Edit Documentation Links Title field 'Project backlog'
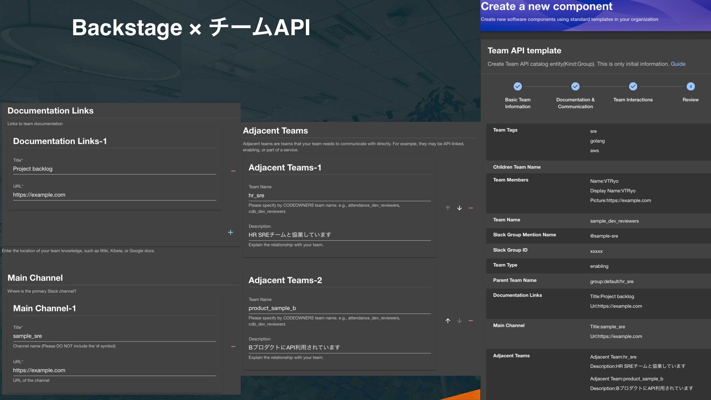Image resolution: width=711 pixels, height=400 pixels. click(114, 169)
